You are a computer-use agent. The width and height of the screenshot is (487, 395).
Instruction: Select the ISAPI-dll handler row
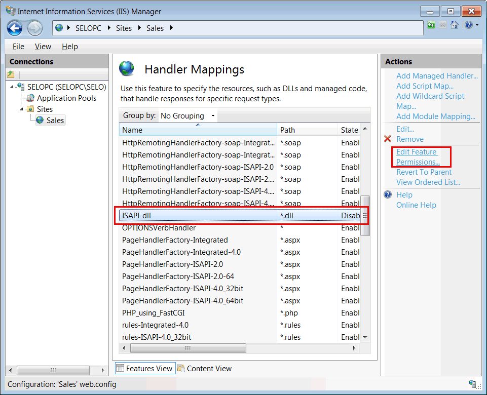[x=240, y=216]
